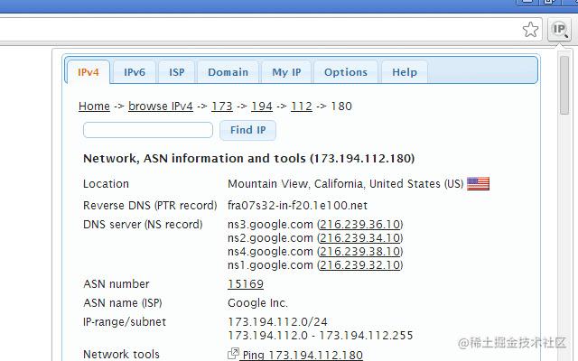The height and width of the screenshot is (361, 578).
Task: Click the Google Inc. ASN name
Action: click(257, 303)
